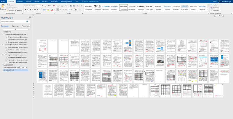
Task: Click the subscript icon
Action: pyautogui.click(x=38, y=10)
